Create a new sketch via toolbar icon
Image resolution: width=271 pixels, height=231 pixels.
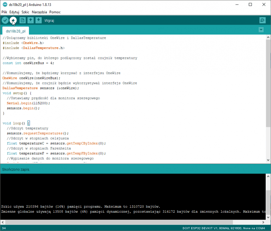tap(23, 20)
